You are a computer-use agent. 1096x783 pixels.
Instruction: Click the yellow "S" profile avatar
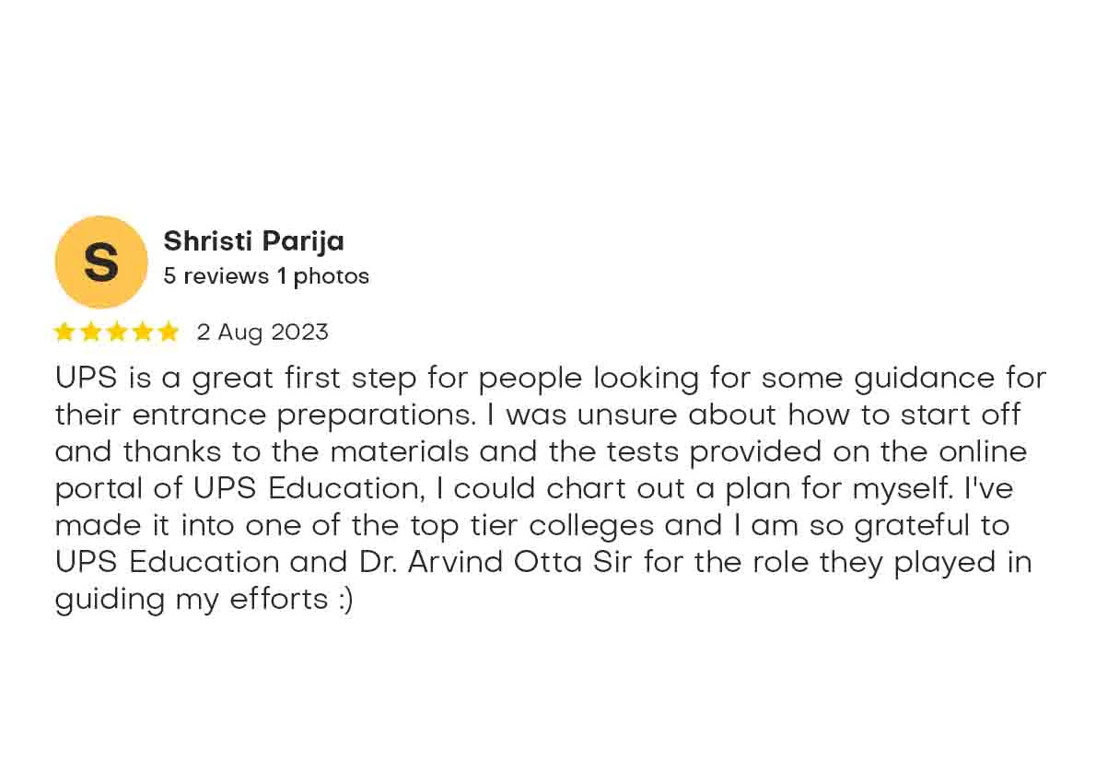pos(101,262)
